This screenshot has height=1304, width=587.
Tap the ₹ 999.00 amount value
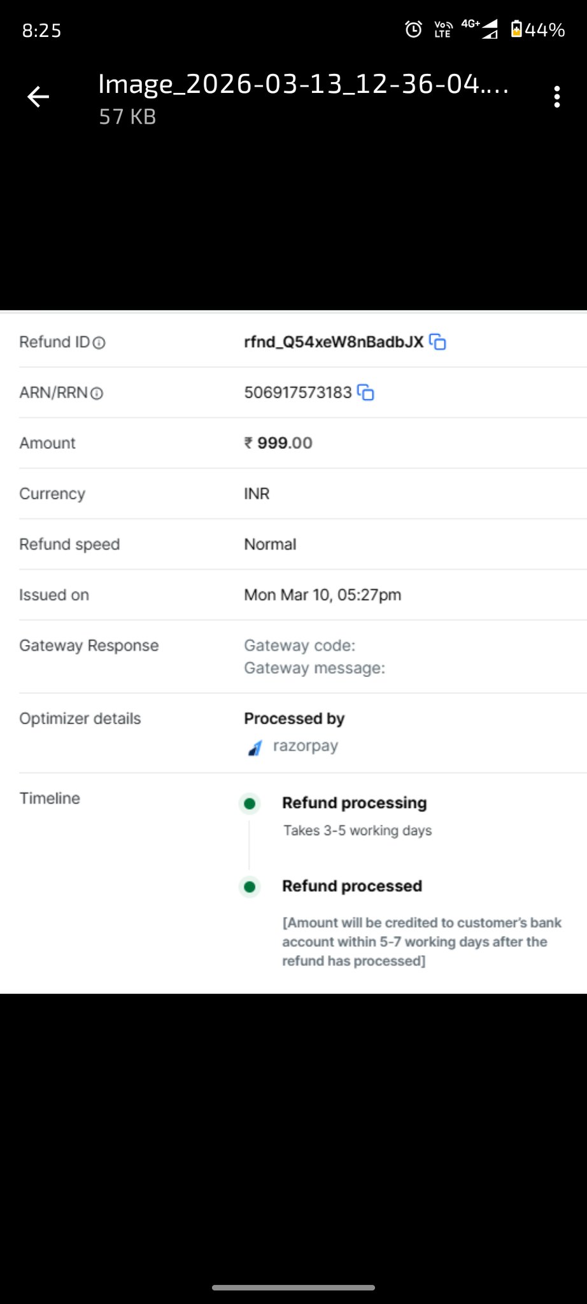(x=278, y=443)
